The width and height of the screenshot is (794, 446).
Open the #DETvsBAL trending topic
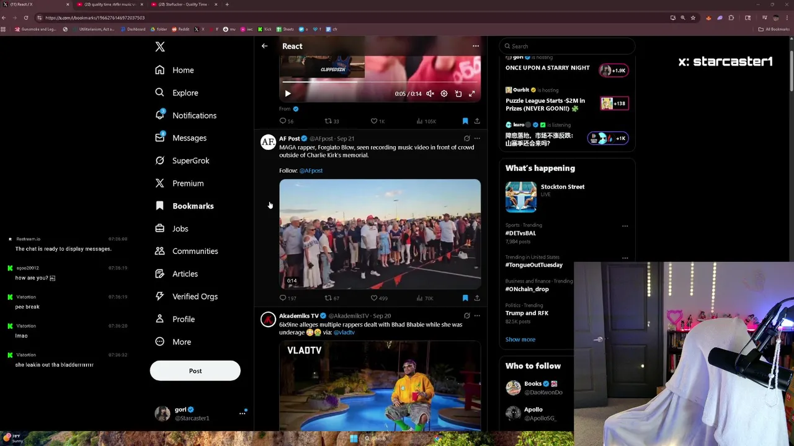click(520, 233)
